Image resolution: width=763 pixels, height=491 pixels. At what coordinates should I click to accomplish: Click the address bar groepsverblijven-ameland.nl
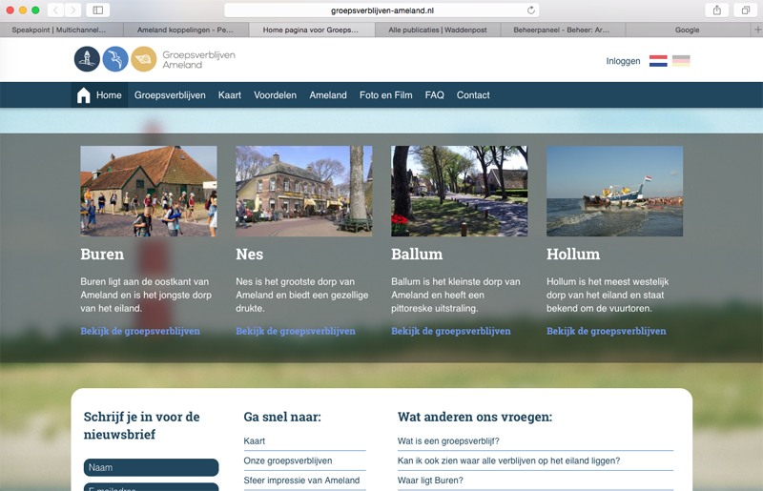382,10
